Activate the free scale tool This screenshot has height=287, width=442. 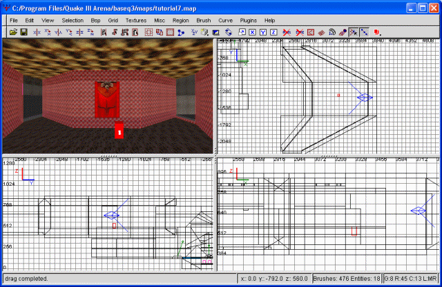(x=242, y=32)
